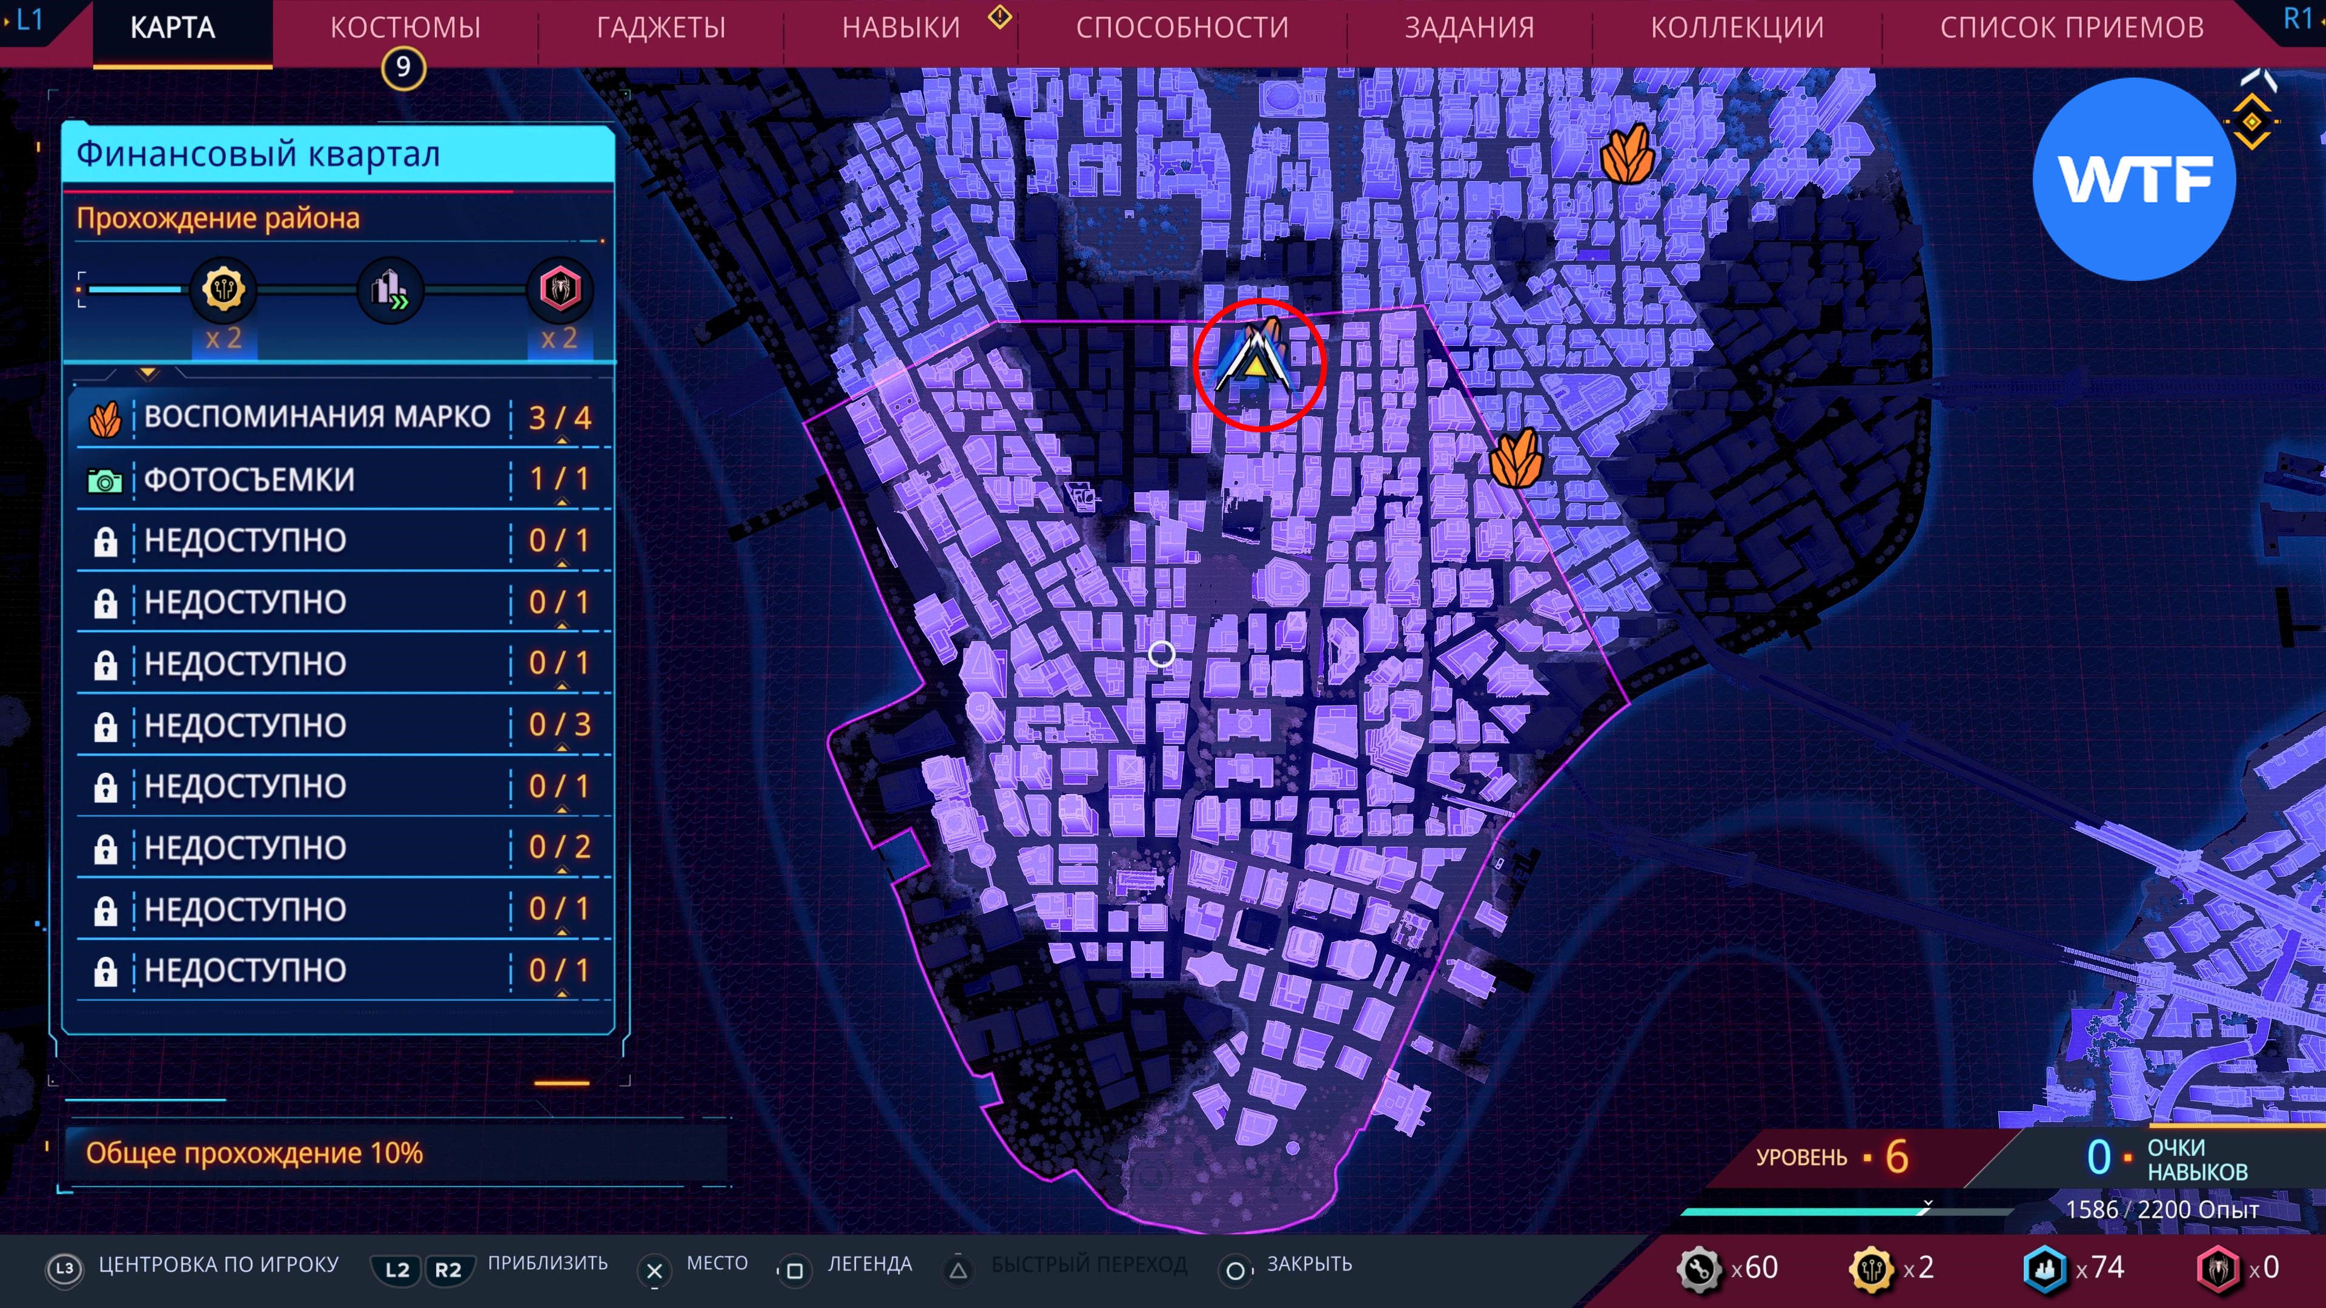Image resolution: width=2326 pixels, height=1308 pixels.
Task: Click the city token x74 icon
Action: pos(2044,1268)
